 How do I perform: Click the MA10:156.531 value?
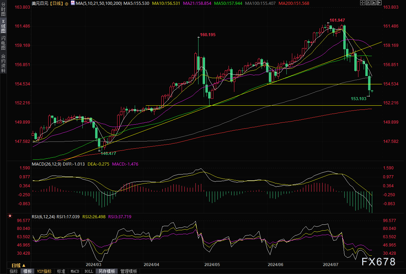click(x=166, y=3)
